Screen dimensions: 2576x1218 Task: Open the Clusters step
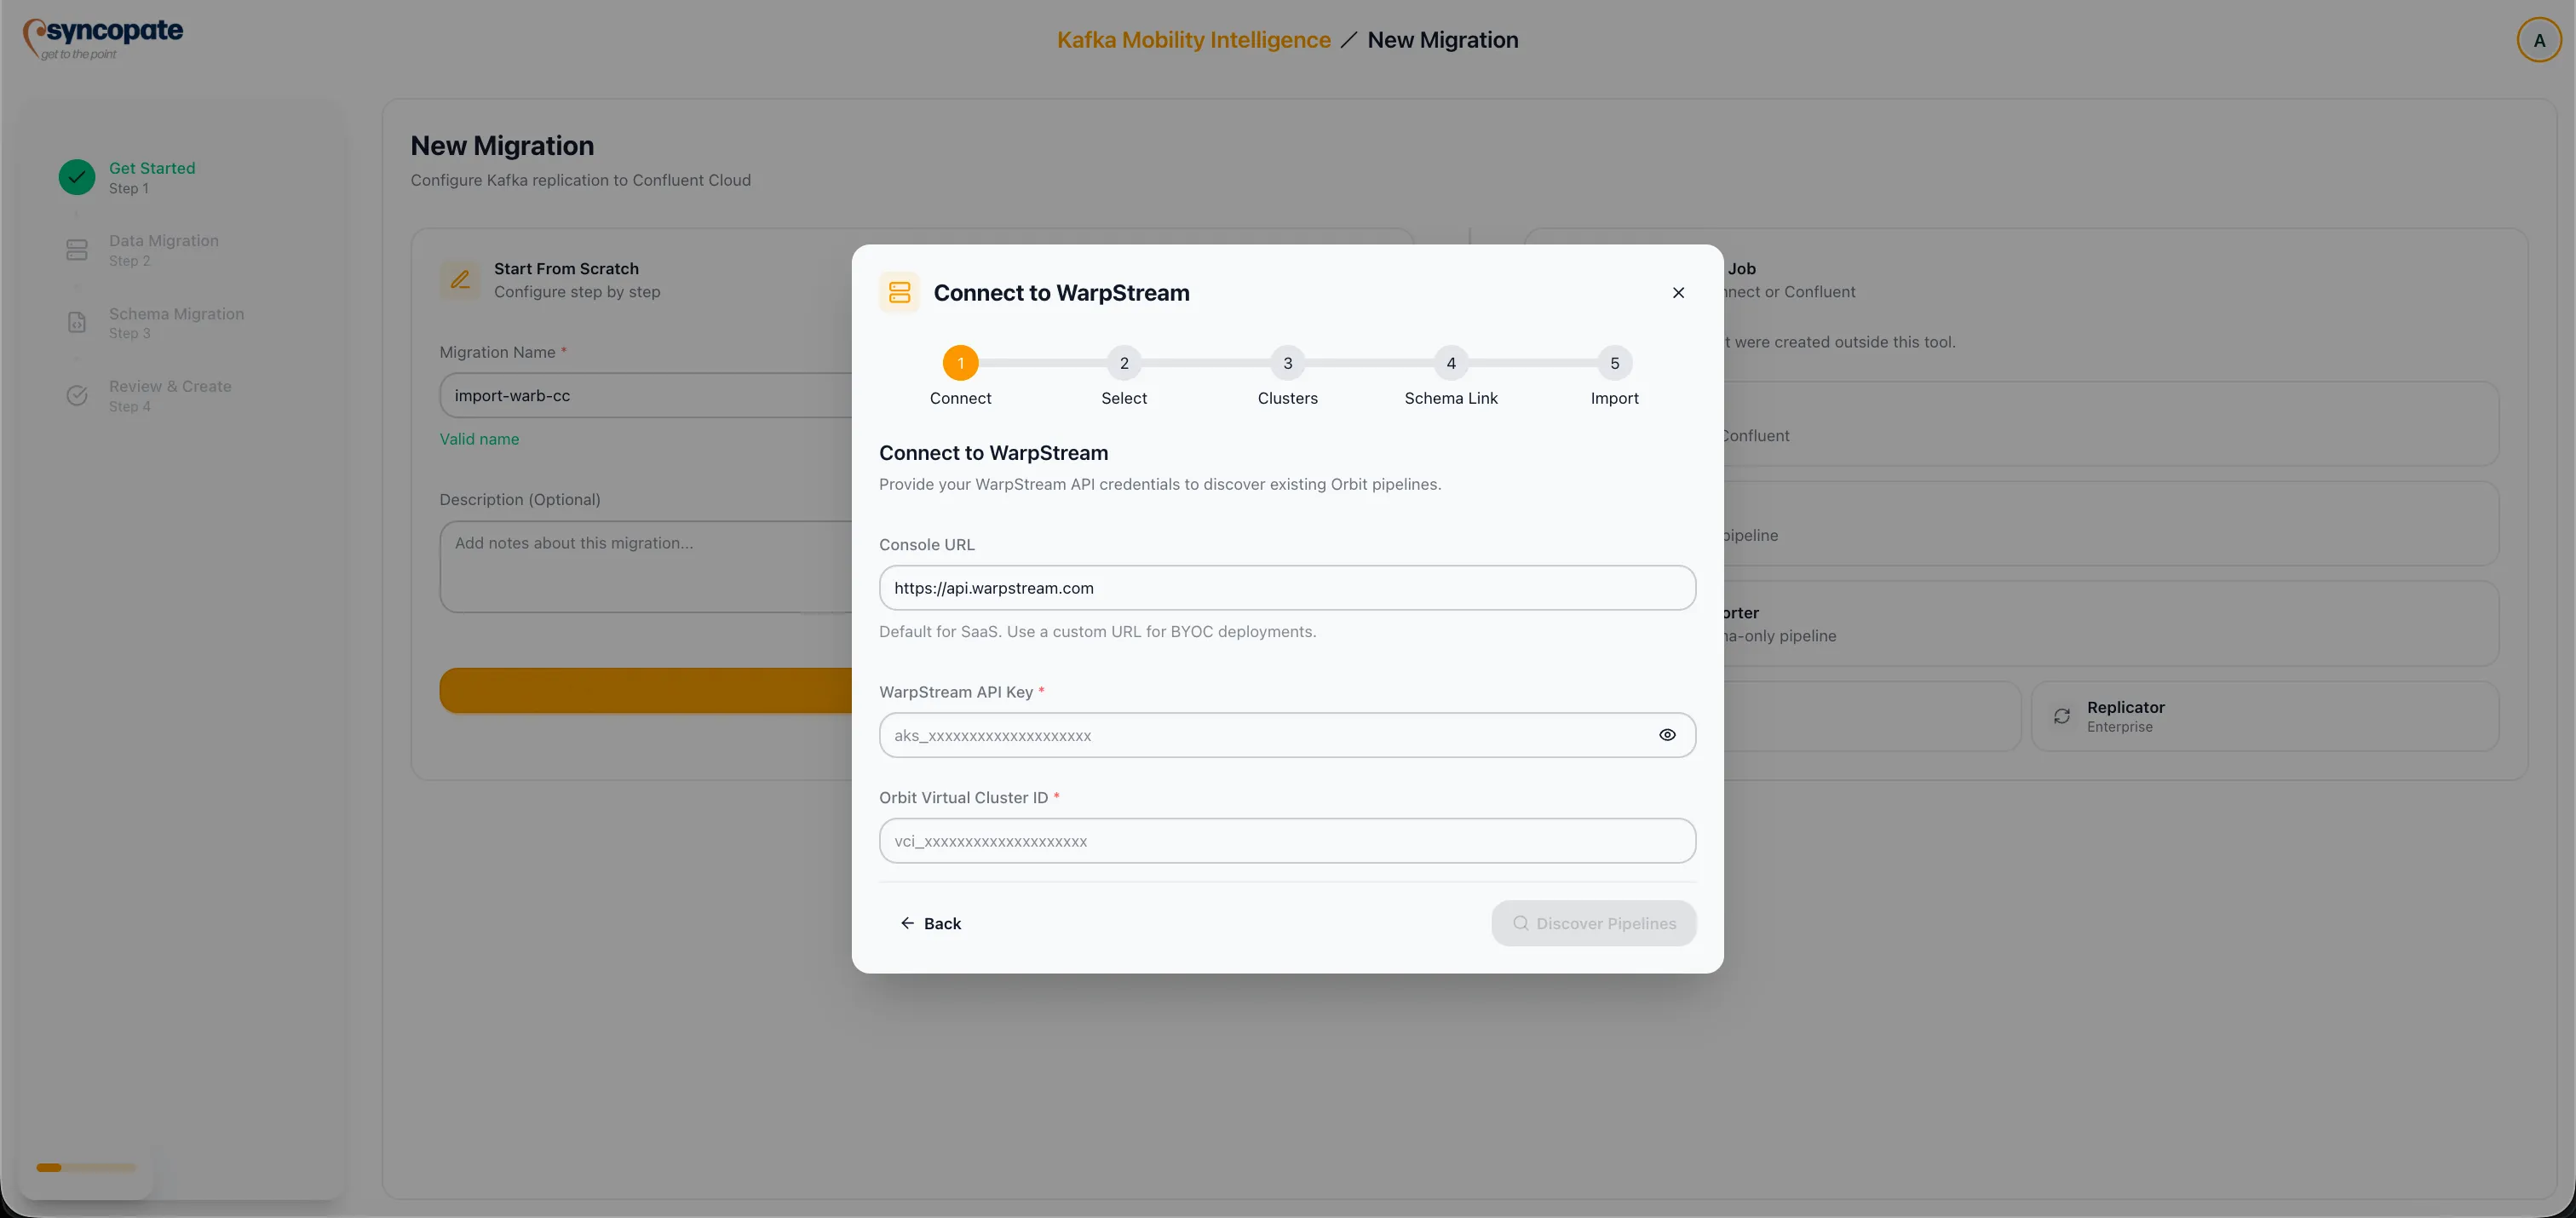[x=1287, y=363]
